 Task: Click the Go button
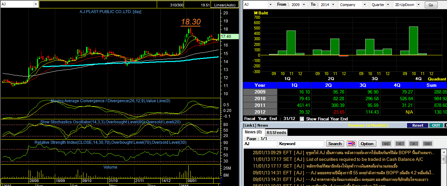tap(431, 5)
